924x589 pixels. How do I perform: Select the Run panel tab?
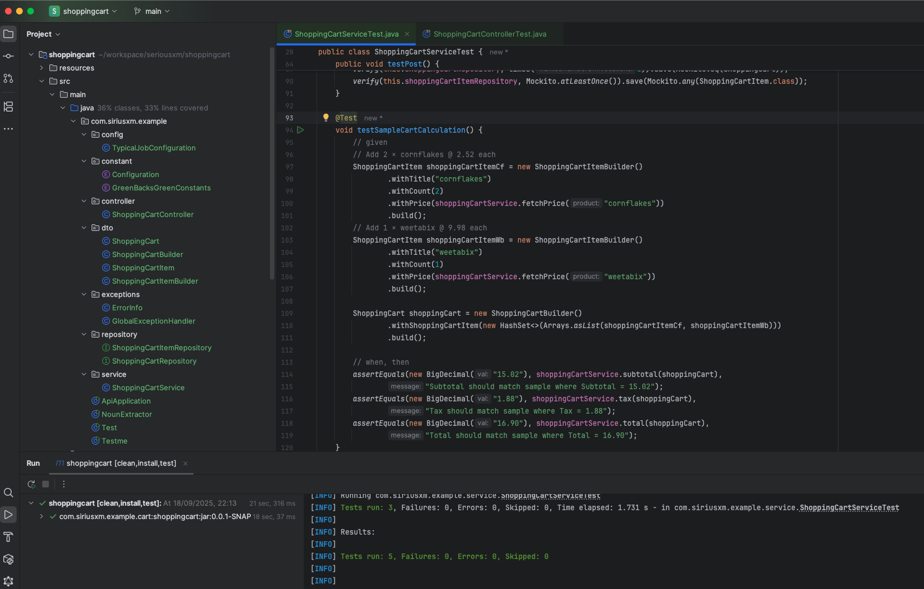(x=33, y=463)
